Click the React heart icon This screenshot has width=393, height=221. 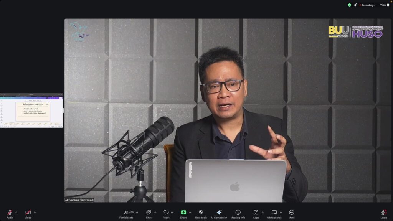coord(166,213)
